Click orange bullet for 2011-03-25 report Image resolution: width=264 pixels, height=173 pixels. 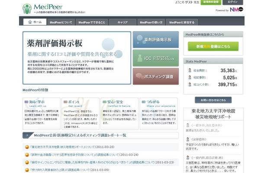pos(27,147)
